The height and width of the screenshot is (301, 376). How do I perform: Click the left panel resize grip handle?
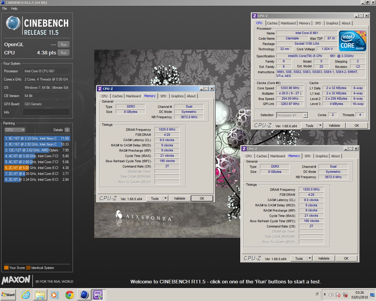(x=75, y=150)
